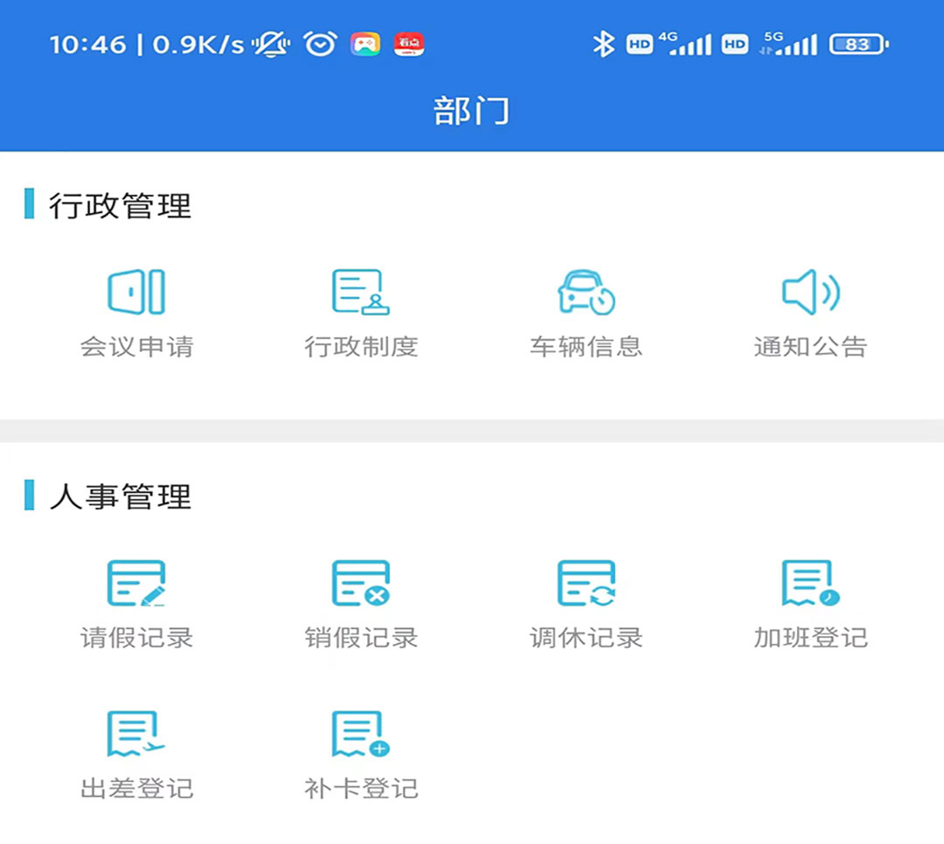Tap the 行政管理 section heading
Image resolution: width=944 pixels, height=844 pixels.
point(120,206)
